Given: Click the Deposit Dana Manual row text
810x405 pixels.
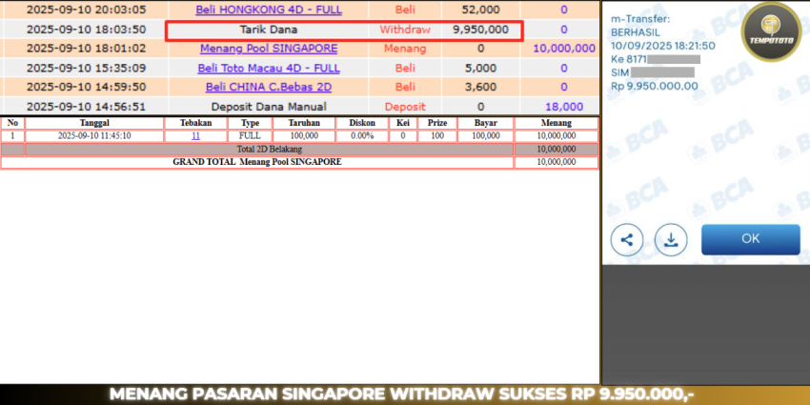Looking at the screenshot, I should pyautogui.click(x=269, y=107).
